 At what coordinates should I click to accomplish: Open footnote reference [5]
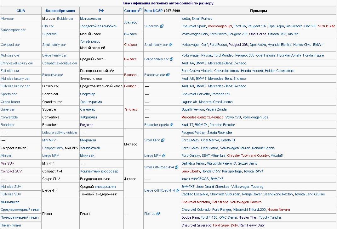(141, 9)
